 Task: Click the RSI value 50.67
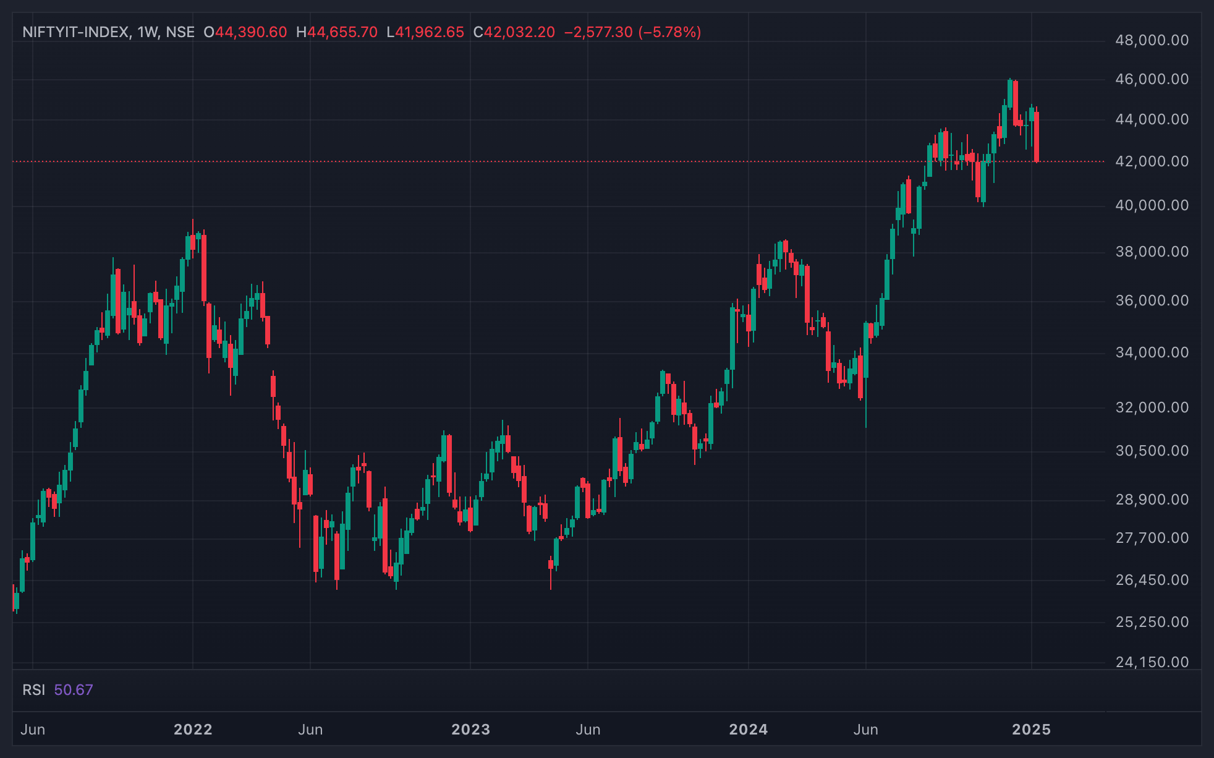tap(74, 690)
